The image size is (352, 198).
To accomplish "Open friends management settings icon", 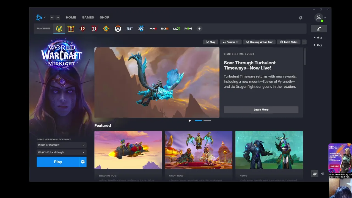I will click(319, 29).
